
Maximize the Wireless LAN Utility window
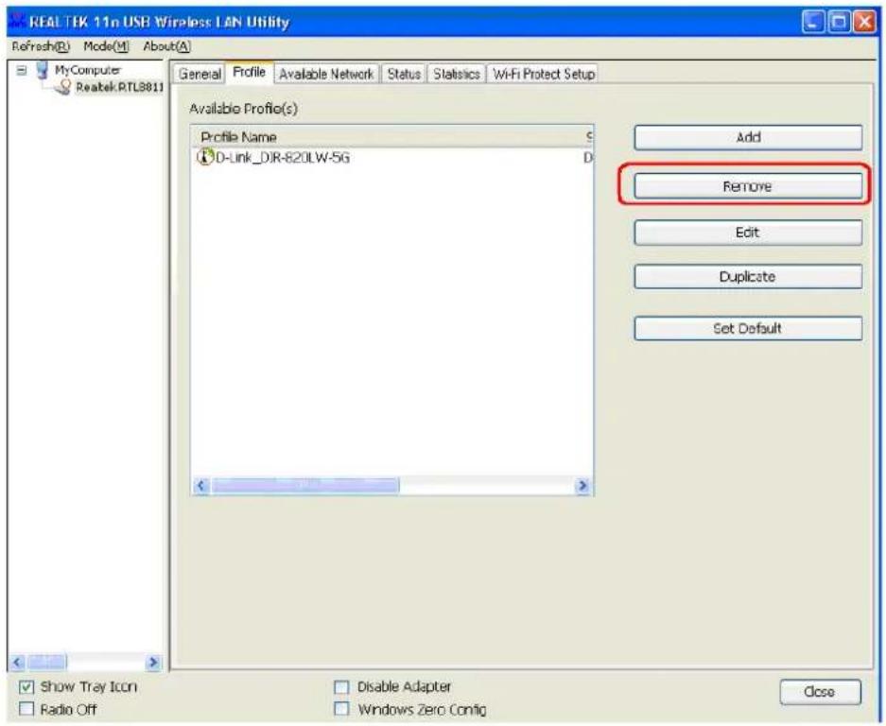pos(839,22)
